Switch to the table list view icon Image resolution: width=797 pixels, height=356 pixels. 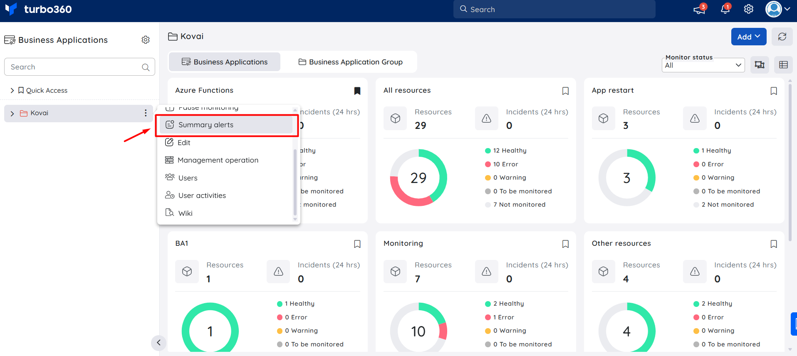tap(783, 65)
